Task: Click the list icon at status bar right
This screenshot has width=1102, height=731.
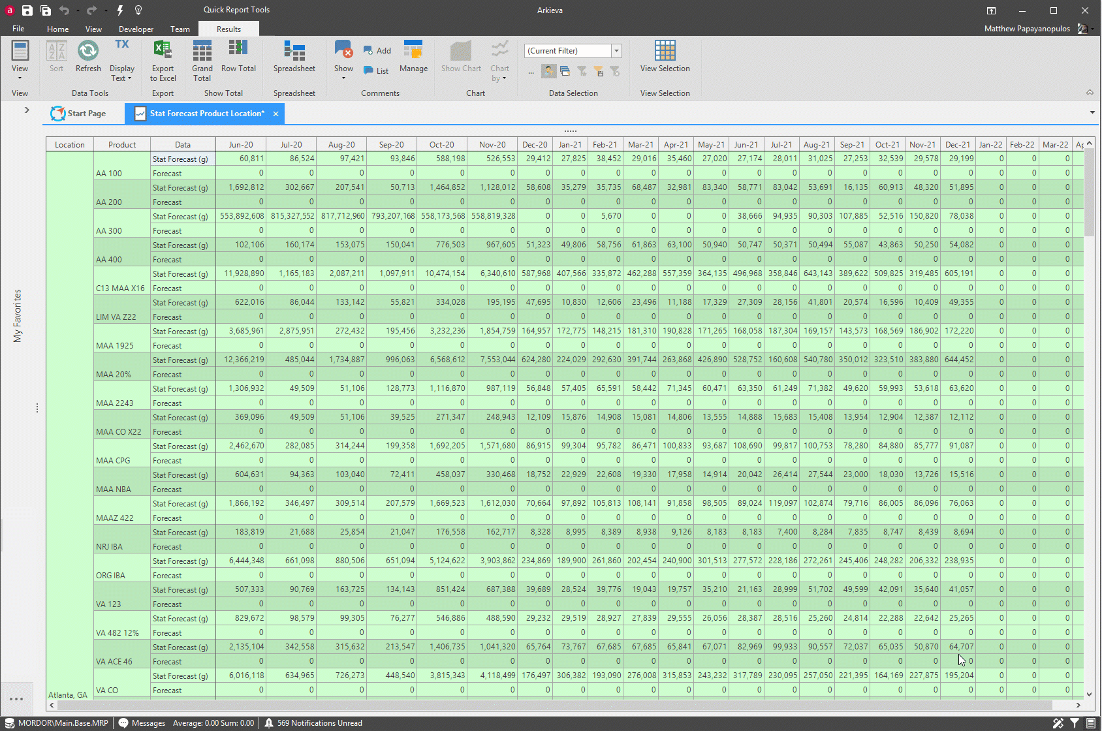Action: [x=1091, y=723]
